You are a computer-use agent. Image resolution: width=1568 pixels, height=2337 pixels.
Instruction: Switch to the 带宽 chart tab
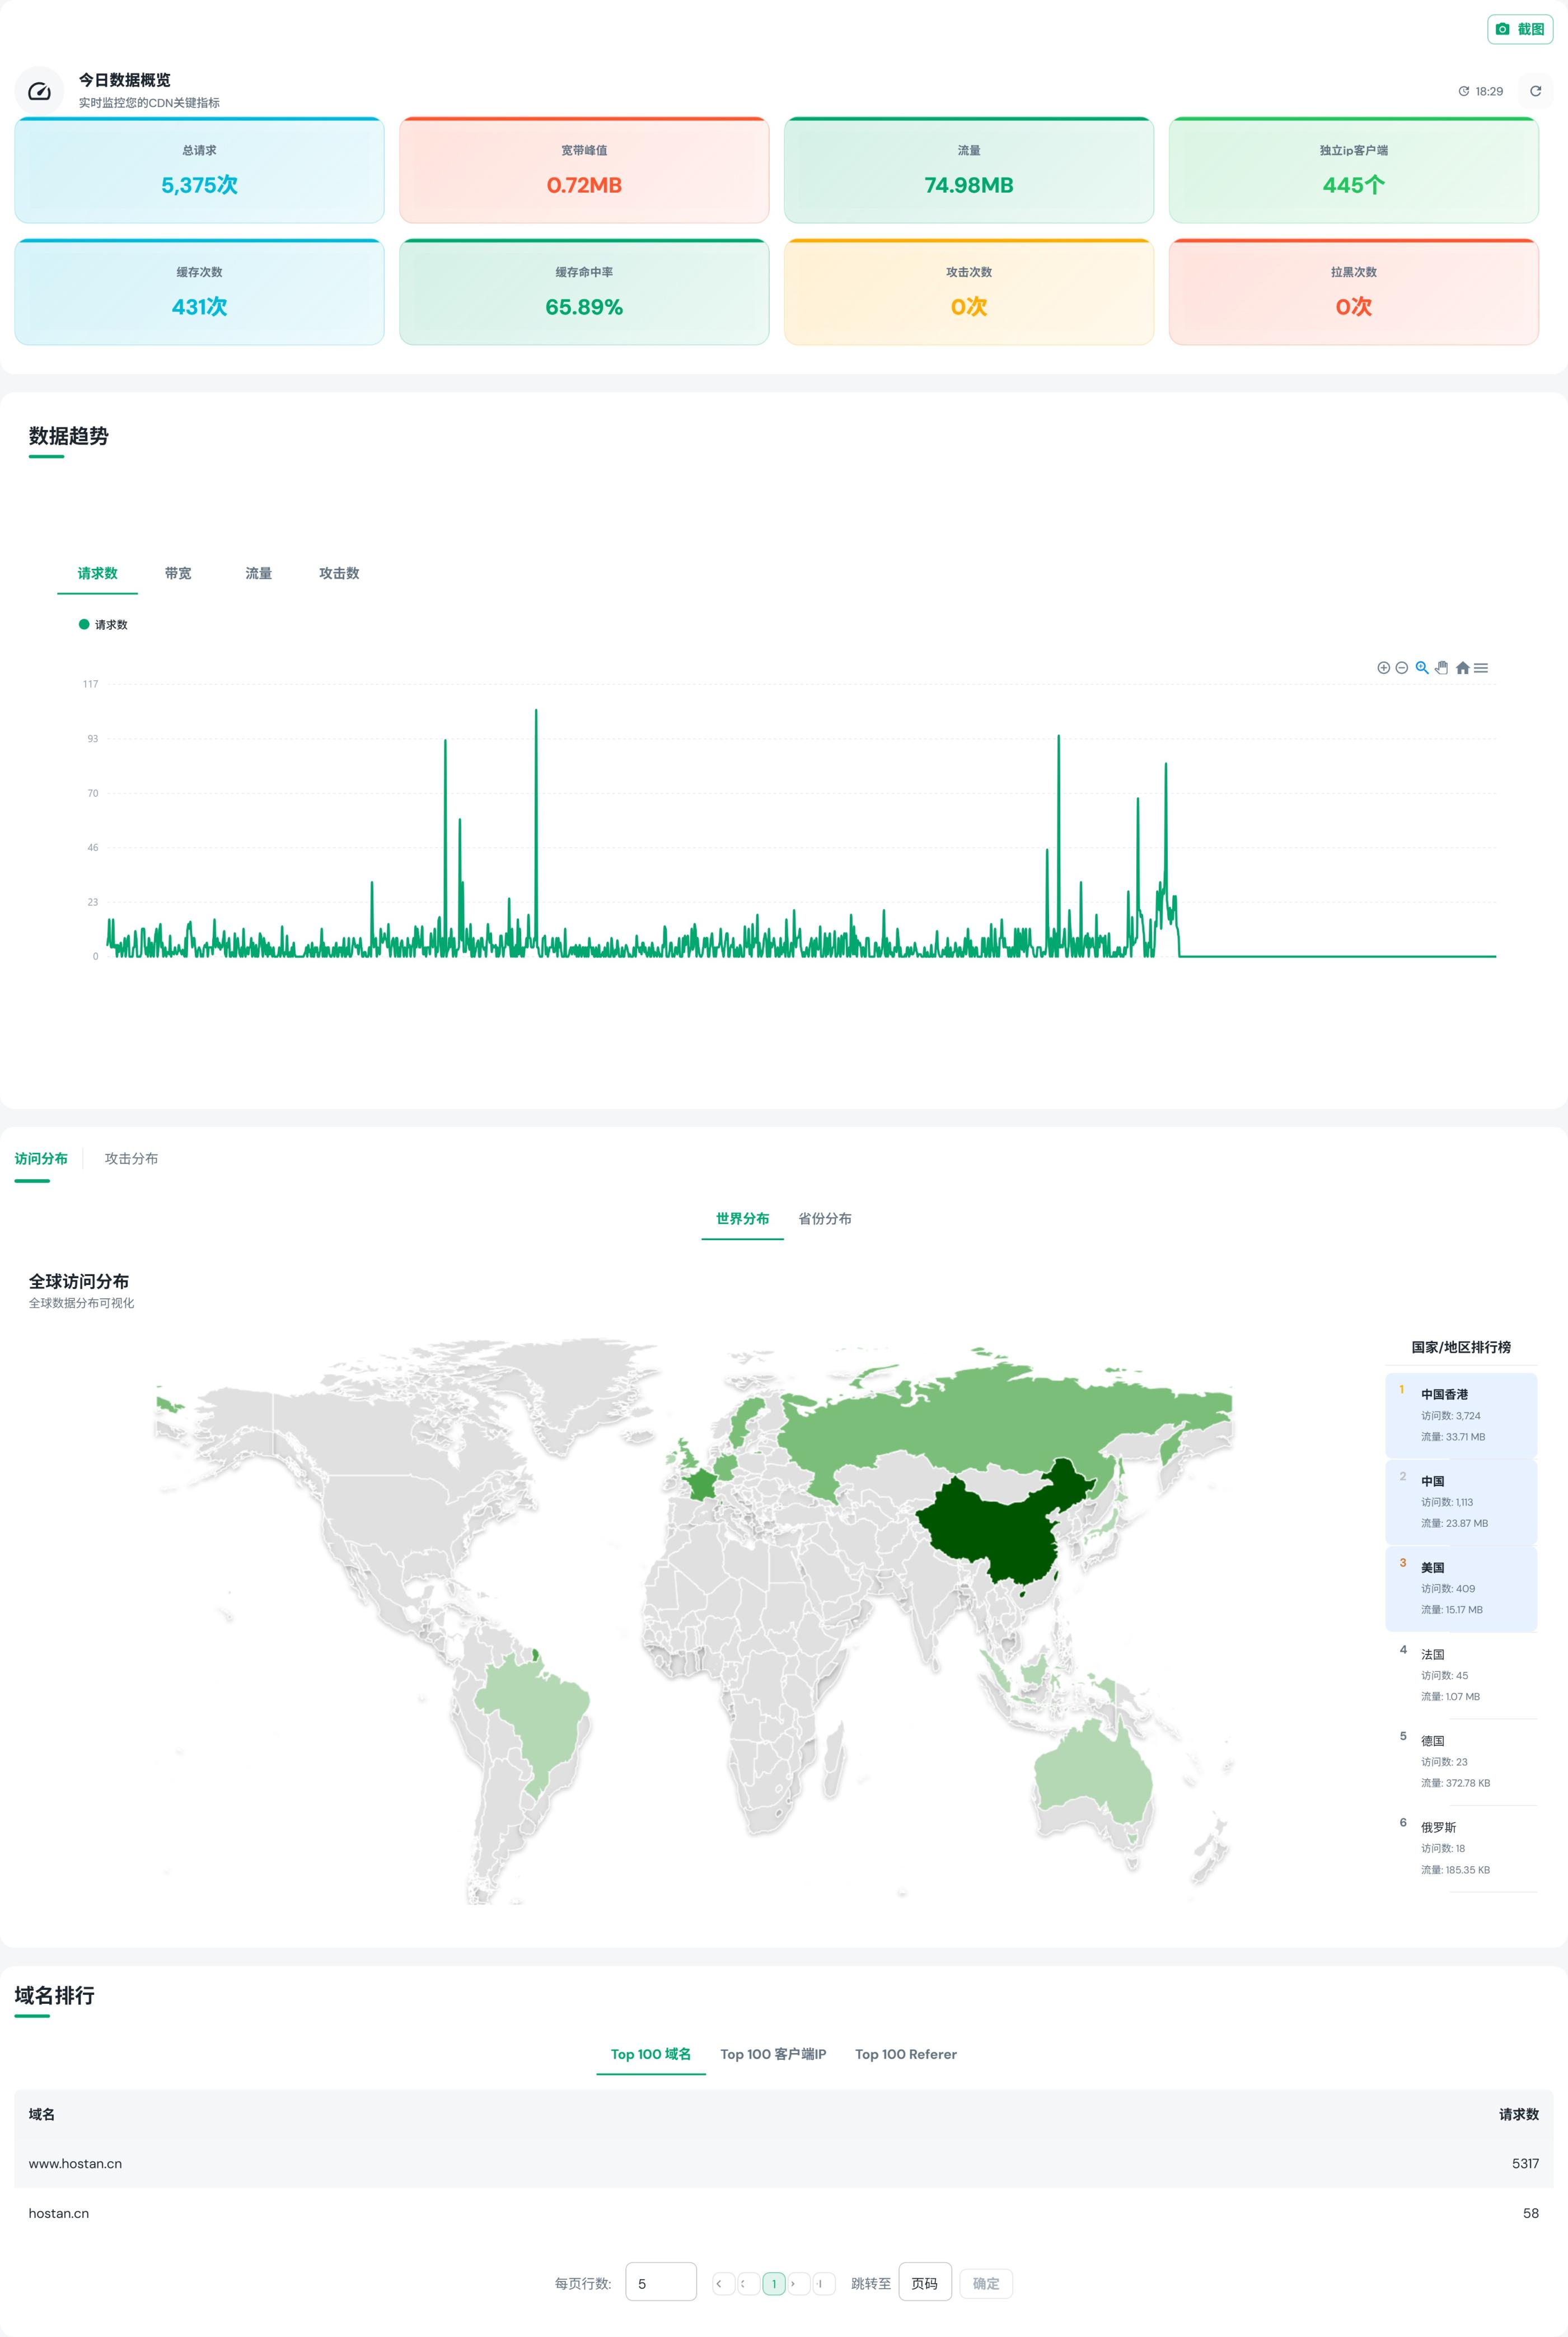(178, 573)
